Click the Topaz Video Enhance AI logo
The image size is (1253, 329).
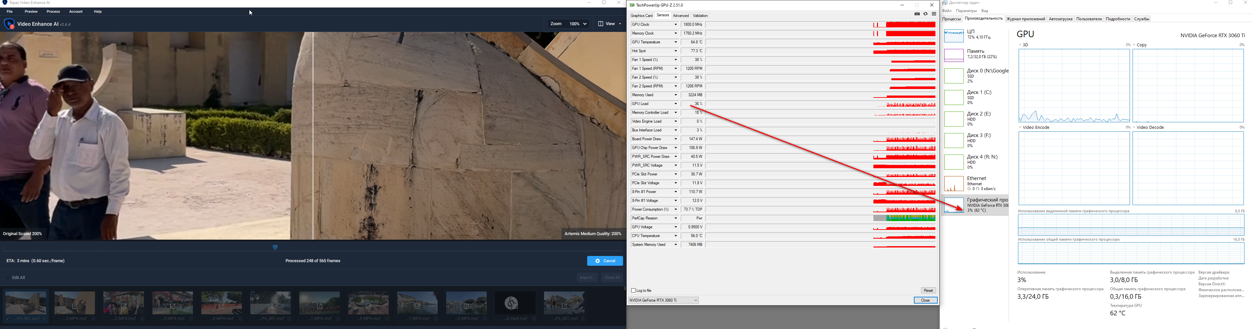pyautogui.click(x=9, y=24)
